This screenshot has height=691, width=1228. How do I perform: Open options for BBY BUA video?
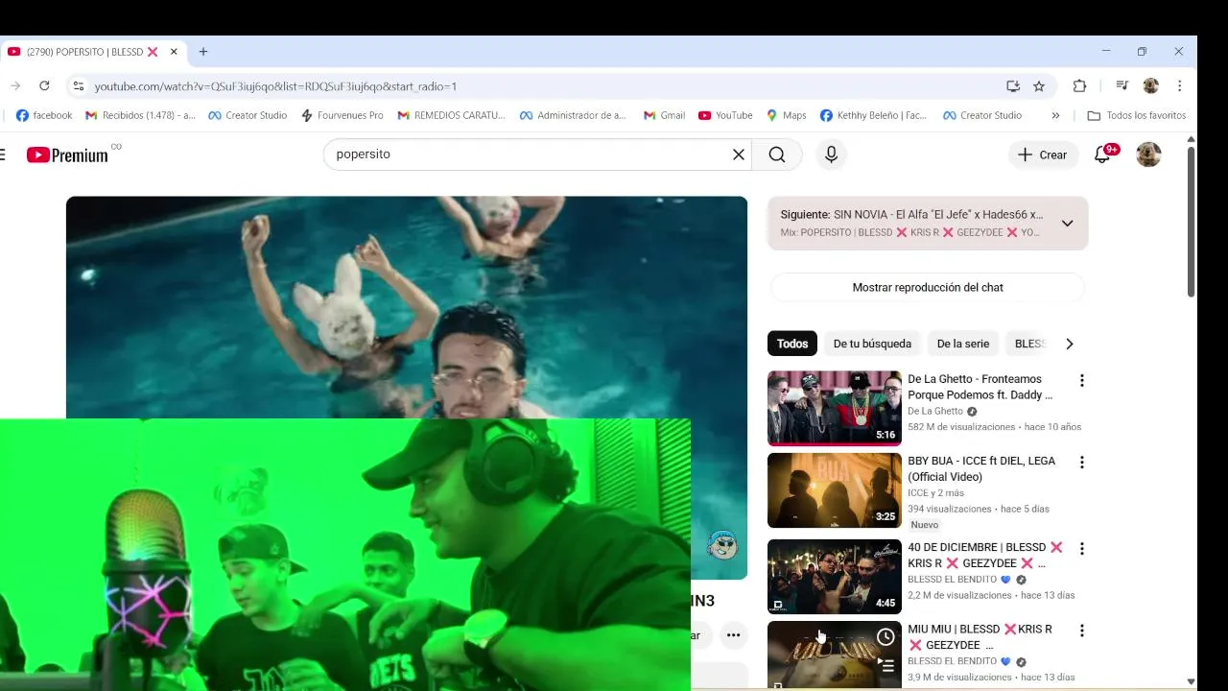tap(1081, 463)
